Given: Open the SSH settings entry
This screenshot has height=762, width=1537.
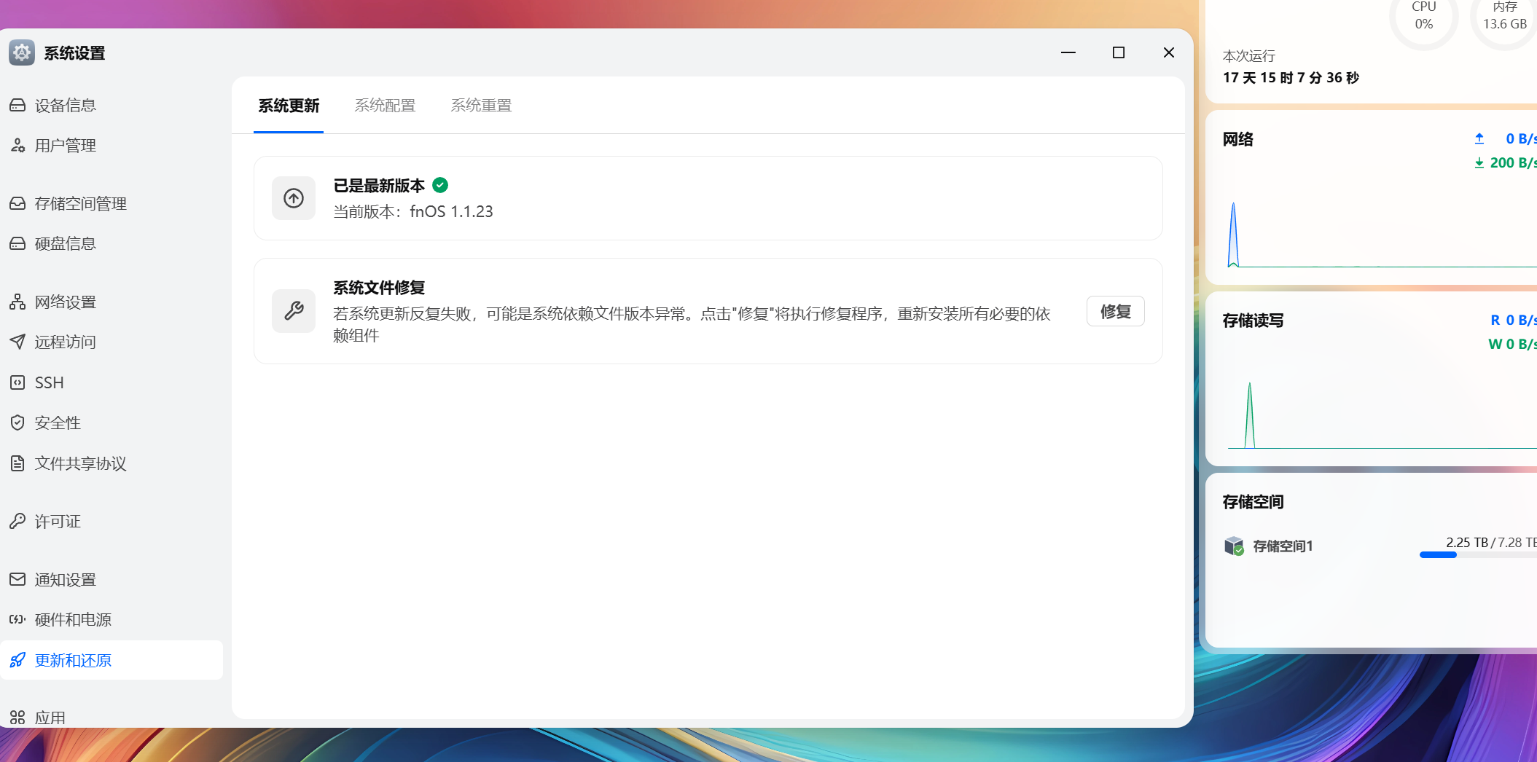Looking at the screenshot, I should [112, 382].
